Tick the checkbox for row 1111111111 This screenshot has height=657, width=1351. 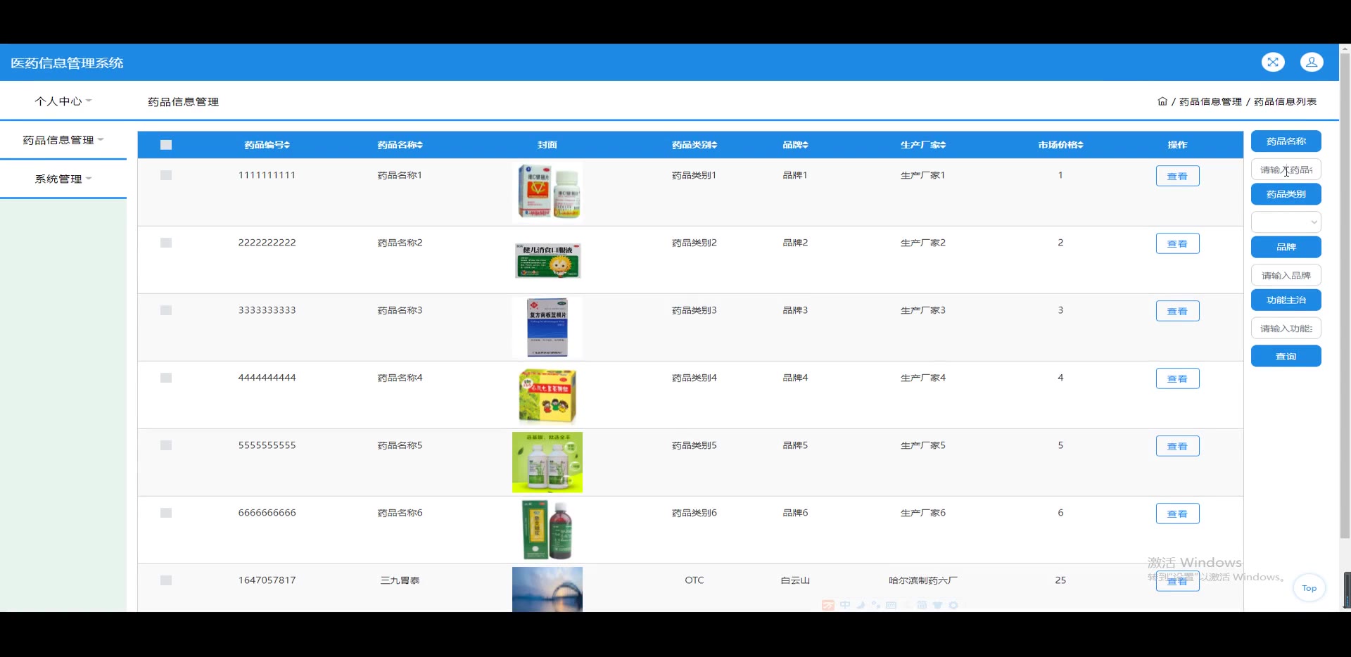(166, 175)
